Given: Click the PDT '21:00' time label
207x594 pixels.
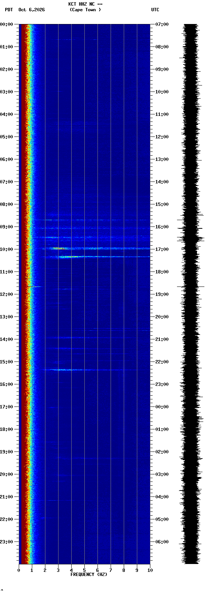Looking at the screenshot, I should coord(7,497).
